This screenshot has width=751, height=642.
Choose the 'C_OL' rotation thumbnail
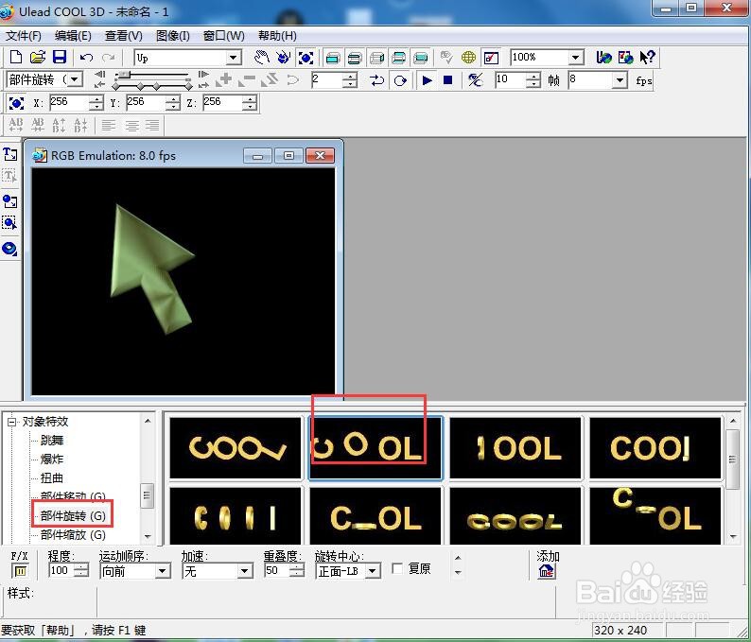tap(375, 516)
